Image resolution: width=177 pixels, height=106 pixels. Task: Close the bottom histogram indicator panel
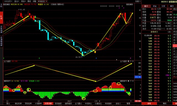pyautogui.click(x=133, y=81)
